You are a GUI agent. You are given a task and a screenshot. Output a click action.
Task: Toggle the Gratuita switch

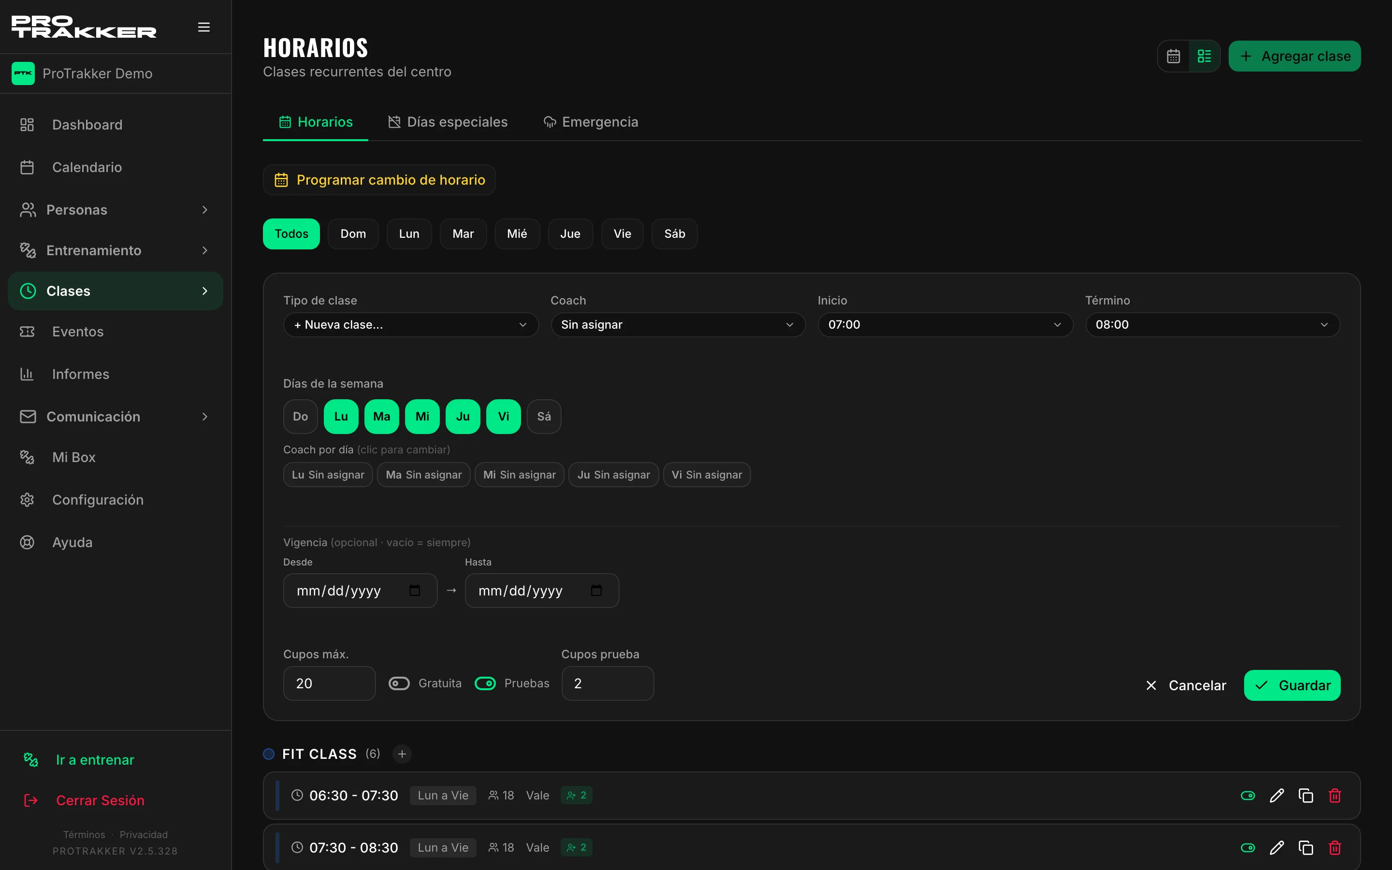(x=399, y=683)
